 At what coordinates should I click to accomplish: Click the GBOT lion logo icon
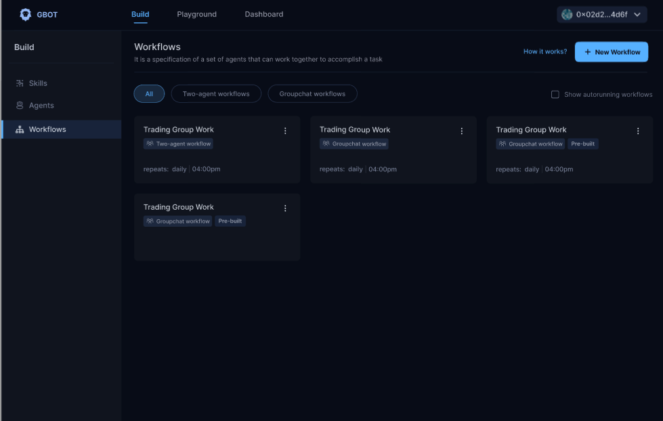tap(25, 14)
